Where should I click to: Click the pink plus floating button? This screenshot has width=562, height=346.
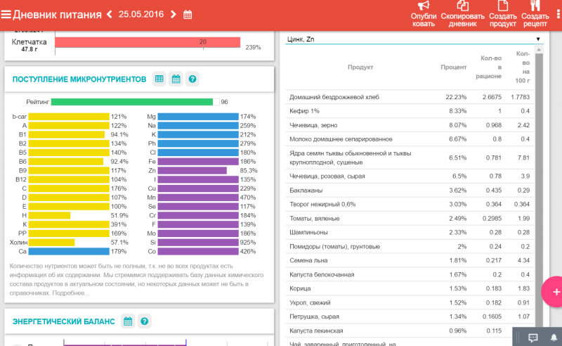point(555,290)
